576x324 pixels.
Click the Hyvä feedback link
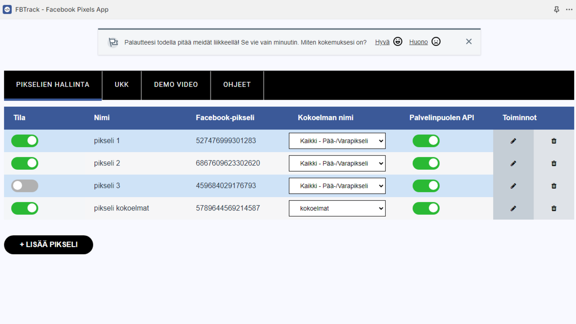pos(382,42)
